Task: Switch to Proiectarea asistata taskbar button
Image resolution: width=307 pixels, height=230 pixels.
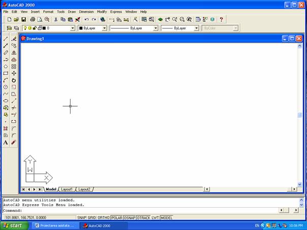Action: tap(54, 225)
